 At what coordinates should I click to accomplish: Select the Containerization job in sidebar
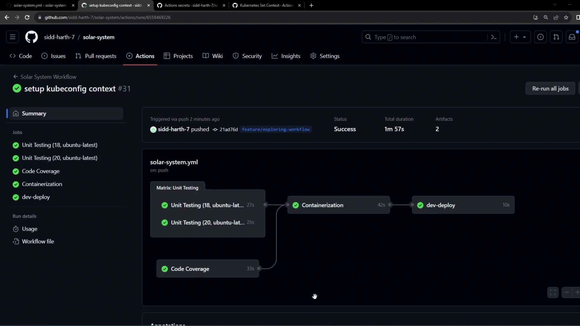click(x=42, y=184)
